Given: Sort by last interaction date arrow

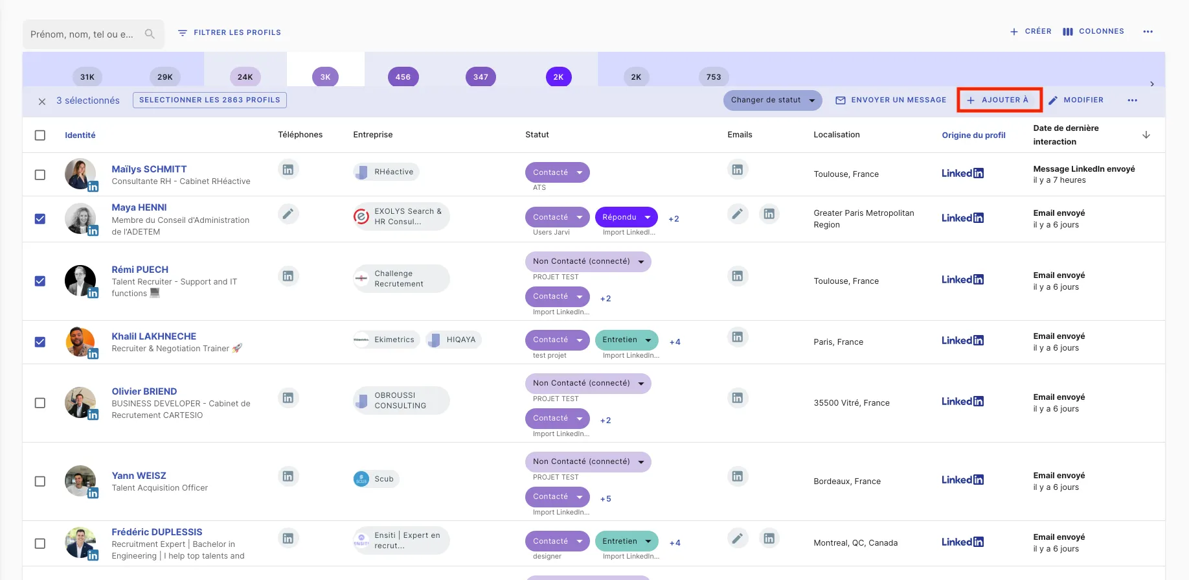Looking at the screenshot, I should pyautogui.click(x=1146, y=135).
